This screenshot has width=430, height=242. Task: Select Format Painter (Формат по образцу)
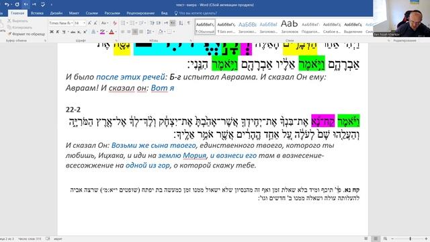(26, 34)
